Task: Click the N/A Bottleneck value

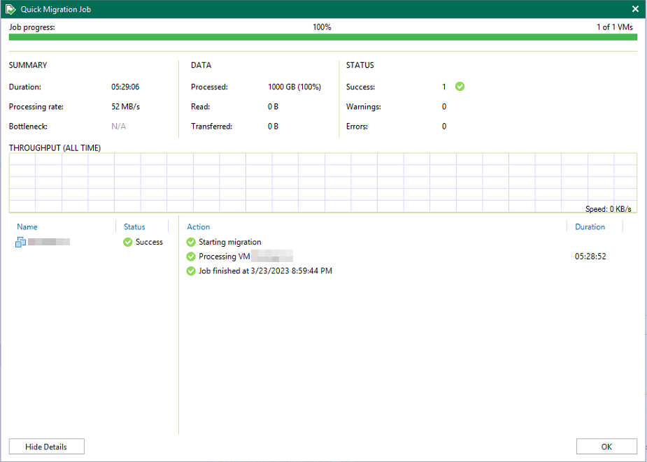Action: coord(118,127)
